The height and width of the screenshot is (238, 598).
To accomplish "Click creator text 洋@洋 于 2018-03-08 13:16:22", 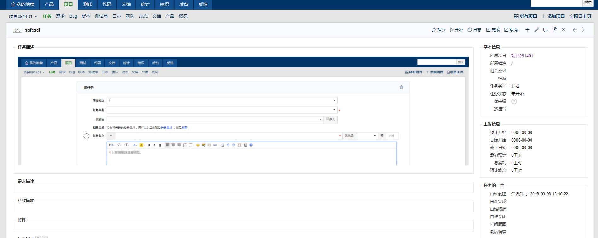I will click(x=540, y=194).
